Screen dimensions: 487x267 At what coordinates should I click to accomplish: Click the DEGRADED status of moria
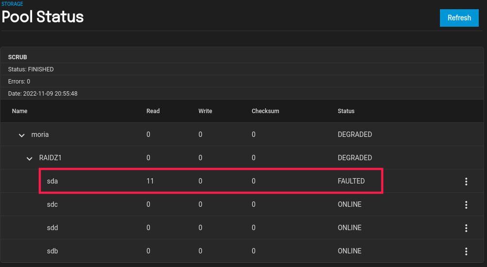[355, 134]
